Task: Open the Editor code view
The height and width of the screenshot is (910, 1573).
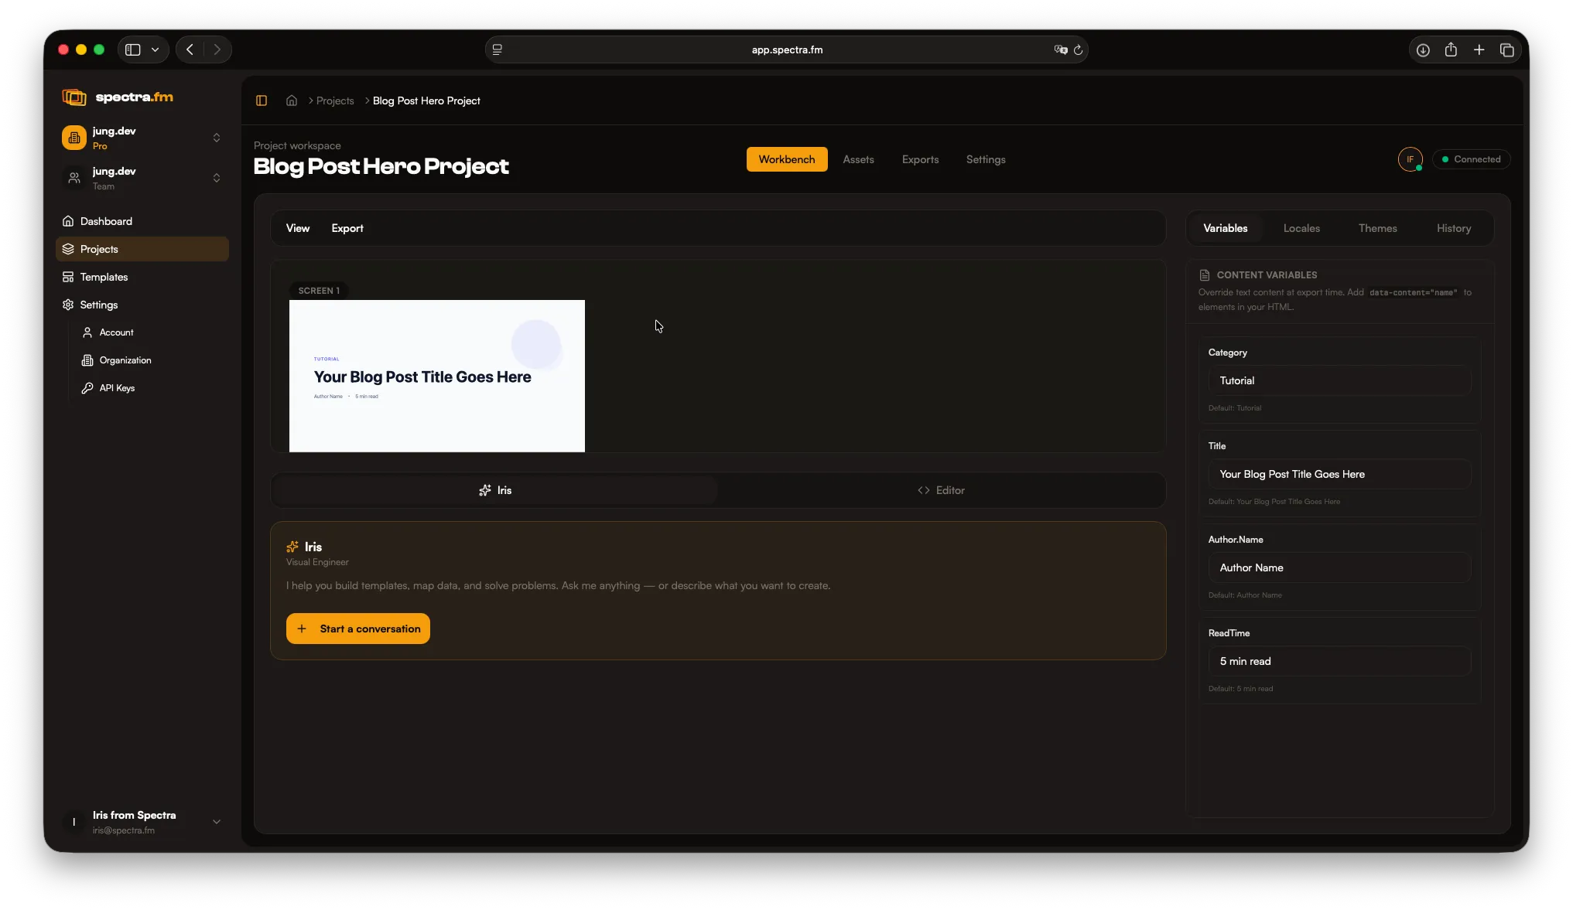Action: tap(941, 490)
